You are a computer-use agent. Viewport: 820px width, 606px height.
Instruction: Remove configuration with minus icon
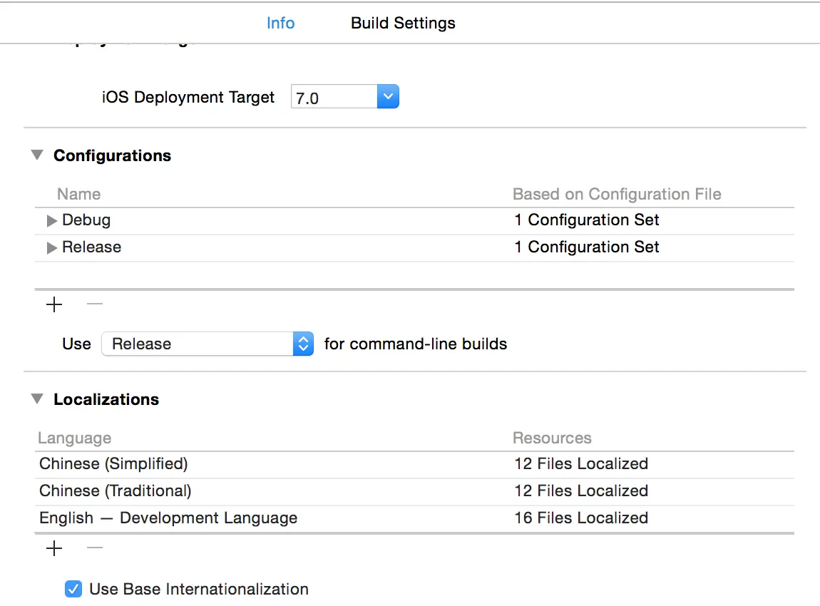[95, 305]
